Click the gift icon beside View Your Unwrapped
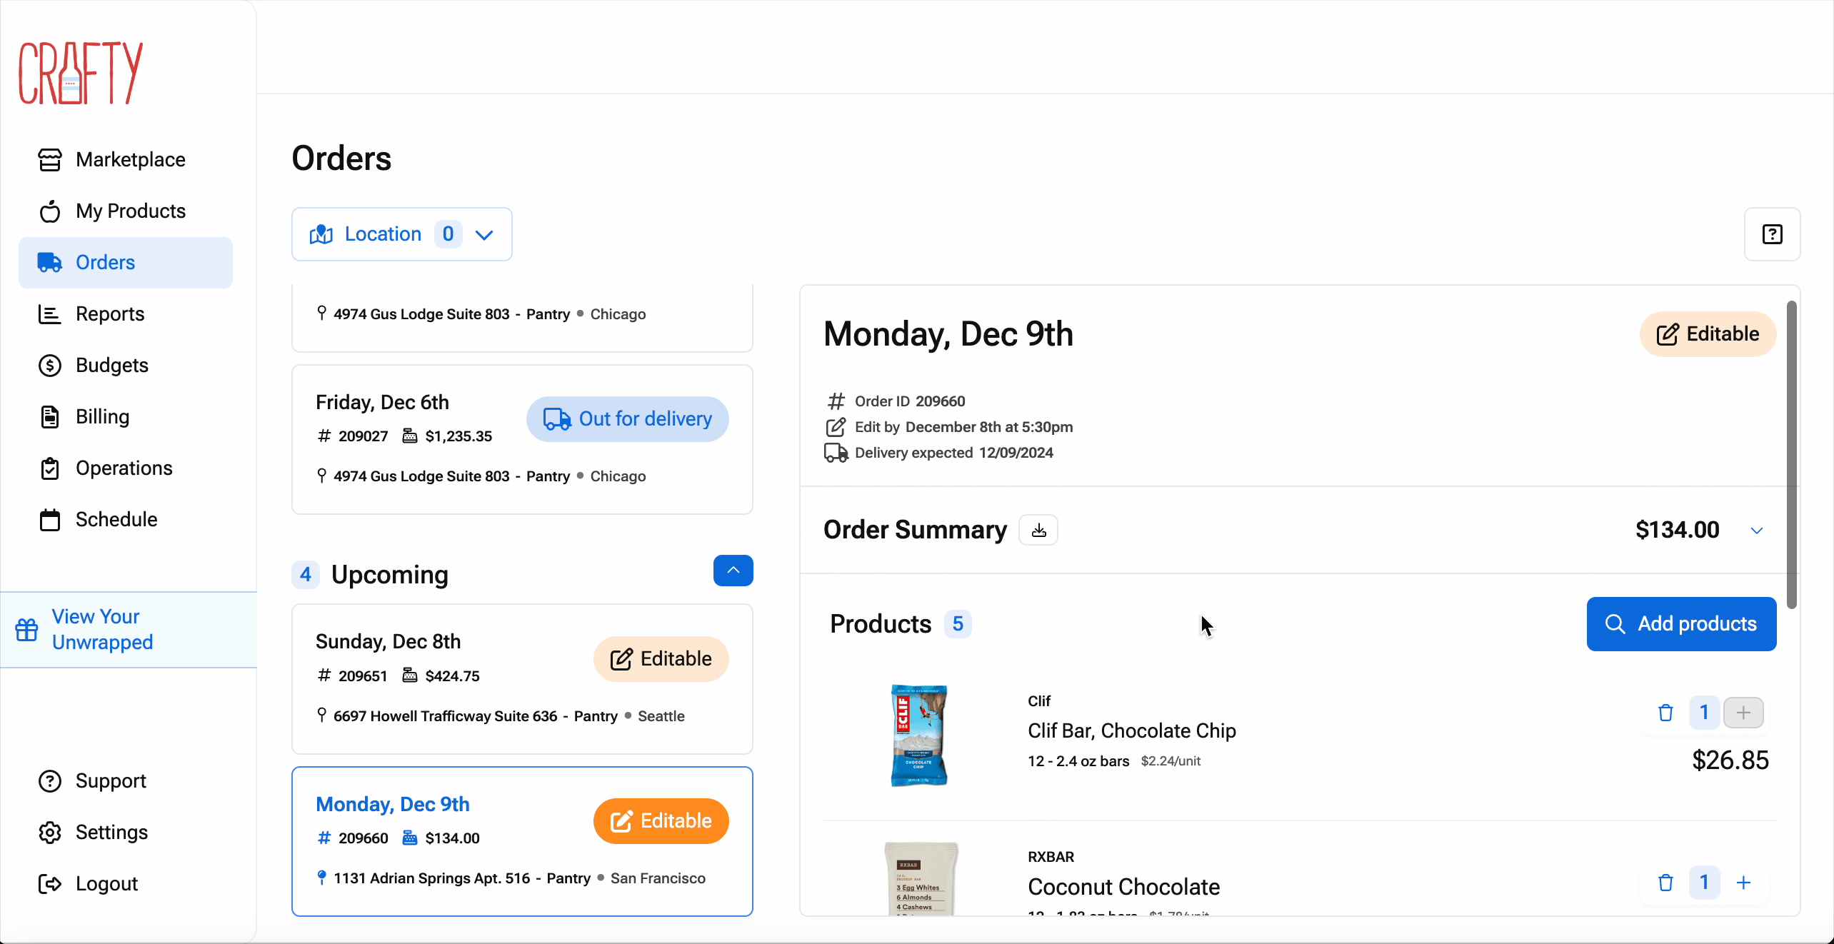This screenshot has width=1834, height=944. pos(27,630)
